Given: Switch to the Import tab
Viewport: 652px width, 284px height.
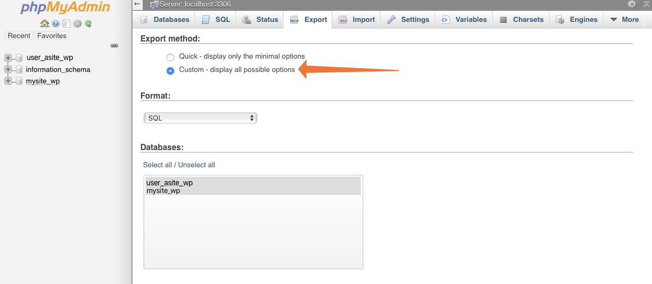Looking at the screenshot, I should pyautogui.click(x=357, y=20).
